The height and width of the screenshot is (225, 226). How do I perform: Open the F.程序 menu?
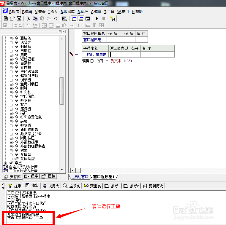(x=14, y=12)
